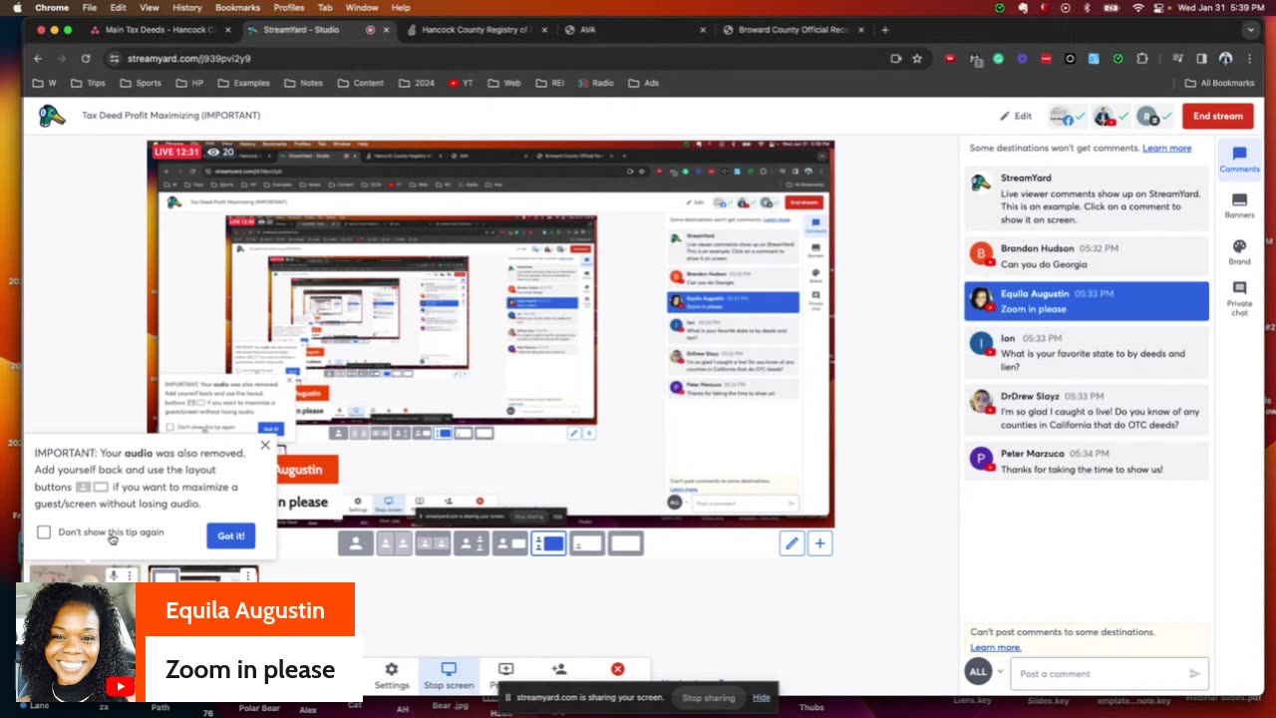Edit the layouts with pencil icon
Screen dimensions: 1276x718
(792, 543)
